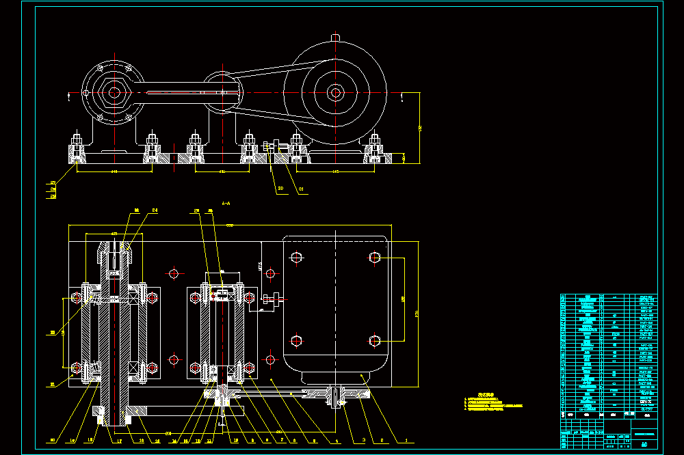
Task: Click part callout number 4 in bottom row
Action: click(x=337, y=441)
